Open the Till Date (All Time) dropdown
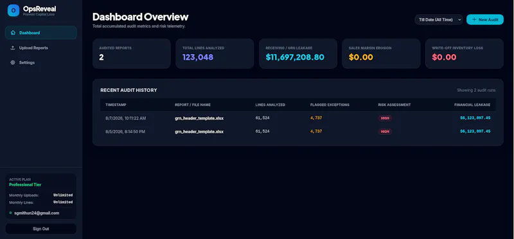This screenshot has width=514, height=239. pyautogui.click(x=439, y=20)
